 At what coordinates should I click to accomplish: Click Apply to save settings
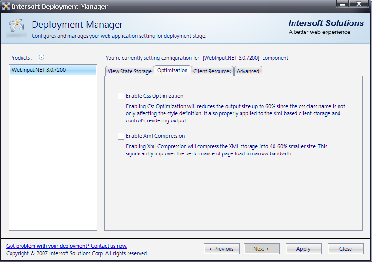coord(303,249)
